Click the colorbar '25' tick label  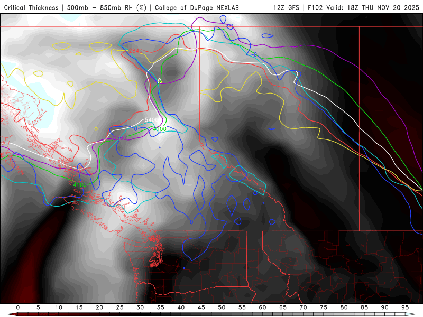(120, 307)
